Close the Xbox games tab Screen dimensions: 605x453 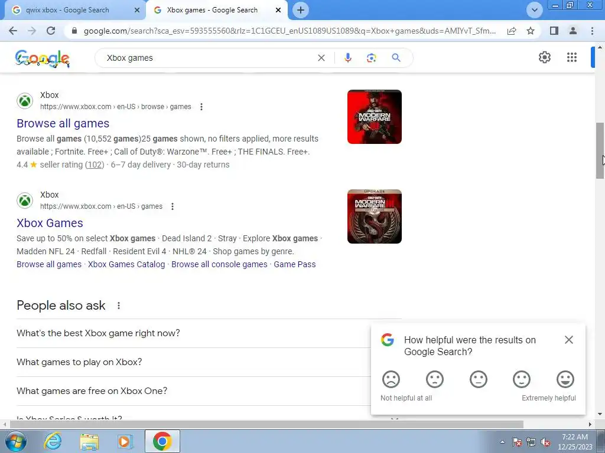pyautogui.click(x=278, y=10)
